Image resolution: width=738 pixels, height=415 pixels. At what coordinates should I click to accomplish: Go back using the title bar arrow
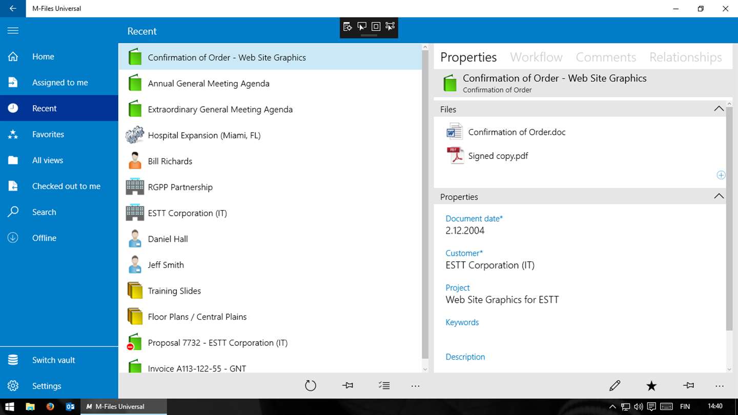[x=13, y=9]
